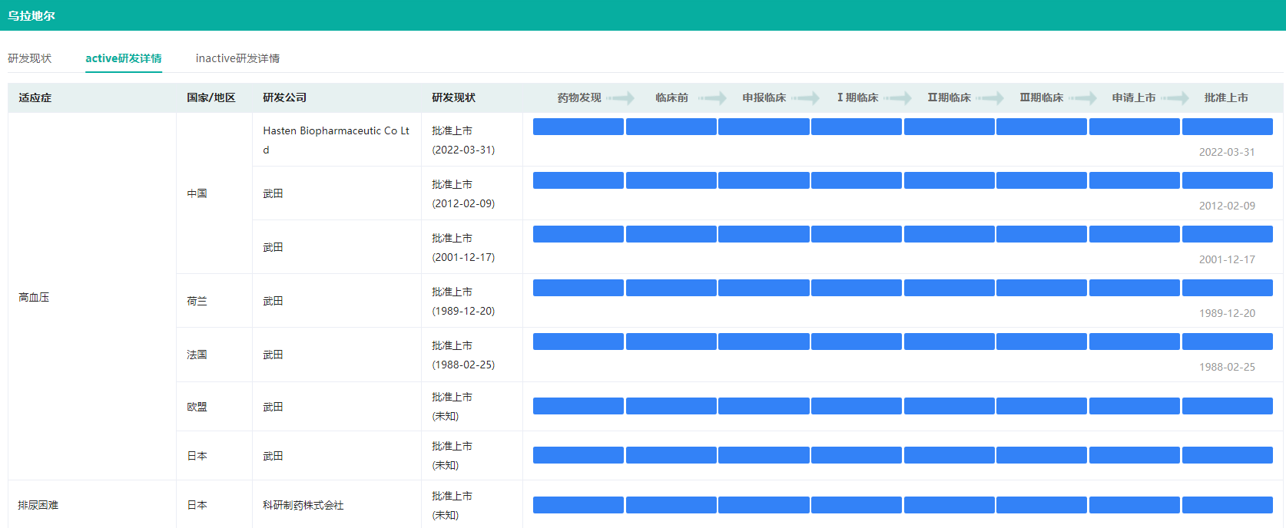Click the arrow icon after 申请上市
The height and width of the screenshot is (528, 1286).
pos(1175,98)
